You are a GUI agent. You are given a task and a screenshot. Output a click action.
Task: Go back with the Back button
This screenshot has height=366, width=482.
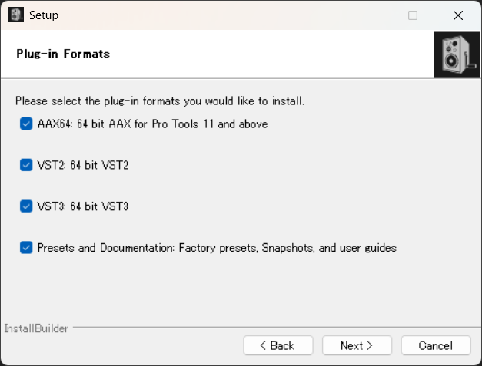tap(278, 345)
